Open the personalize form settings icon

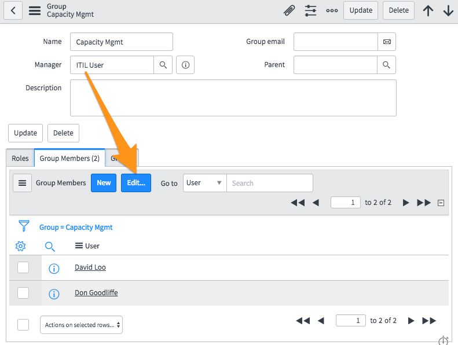[311, 10]
